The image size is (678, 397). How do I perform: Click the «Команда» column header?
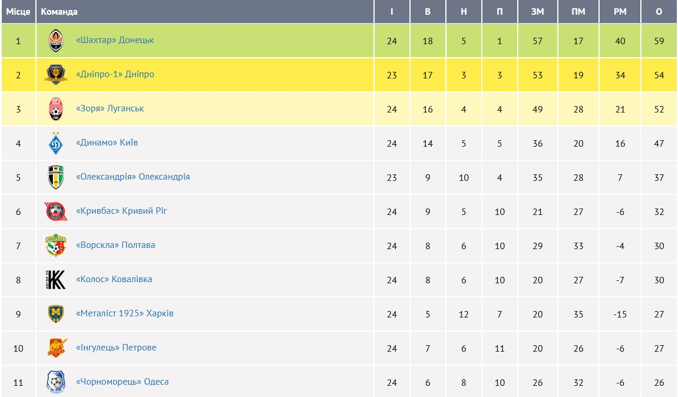[x=59, y=12]
